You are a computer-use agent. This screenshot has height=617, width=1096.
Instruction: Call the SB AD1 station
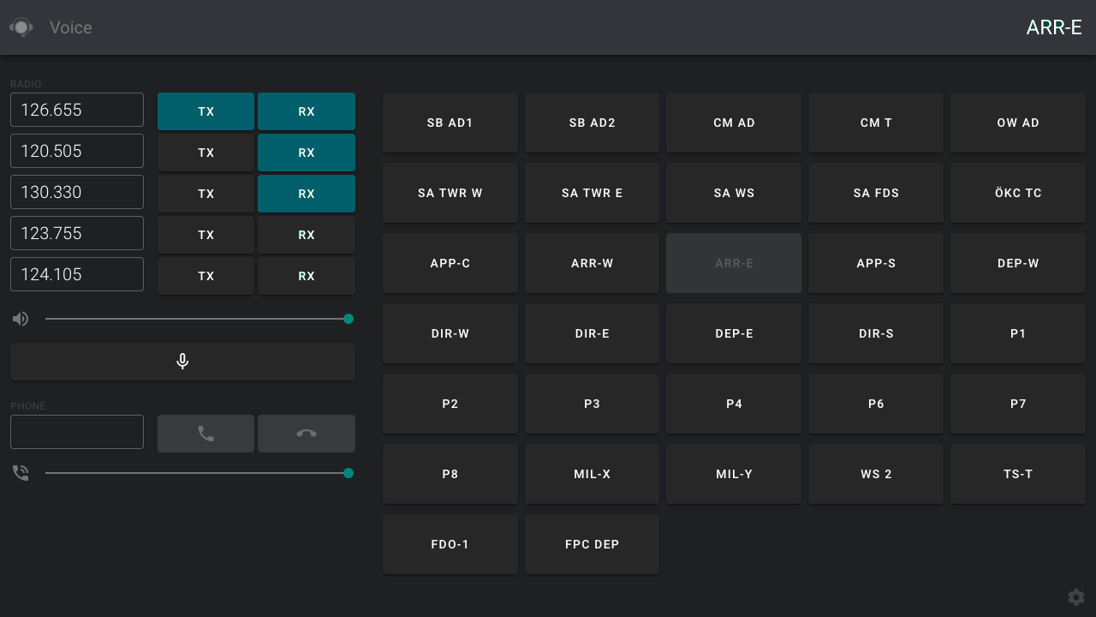pyautogui.click(x=450, y=123)
